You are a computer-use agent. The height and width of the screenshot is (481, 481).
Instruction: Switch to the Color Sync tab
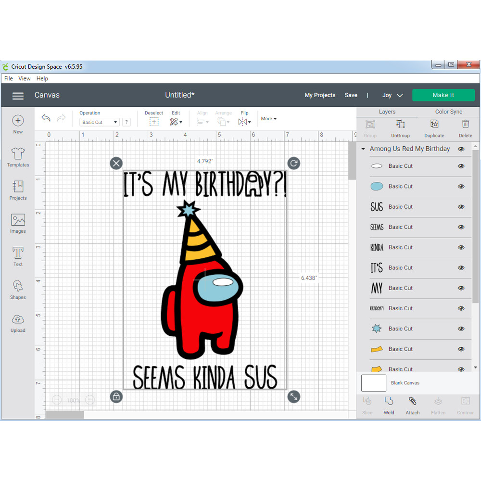point(448,112)
